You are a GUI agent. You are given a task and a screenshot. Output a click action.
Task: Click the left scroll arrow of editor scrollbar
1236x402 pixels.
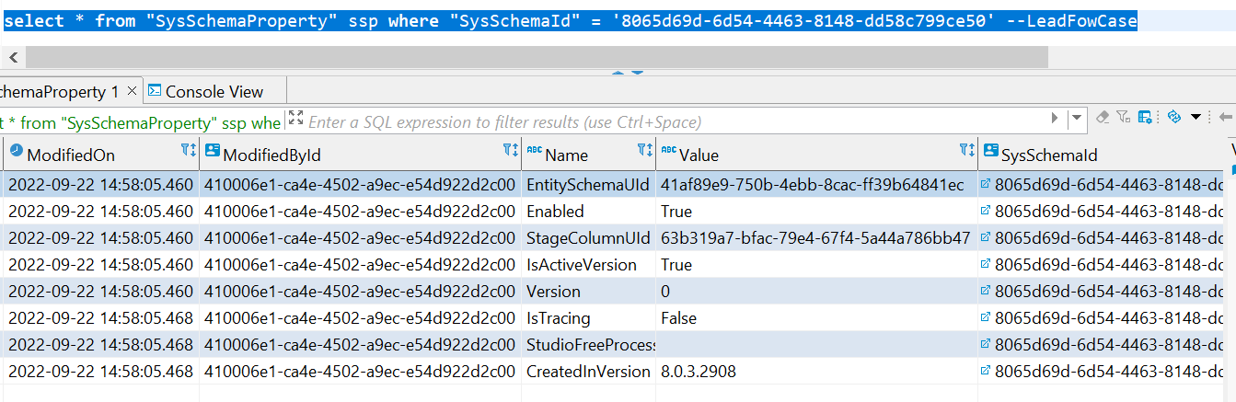pyautogui.click(x=13, y=57)
